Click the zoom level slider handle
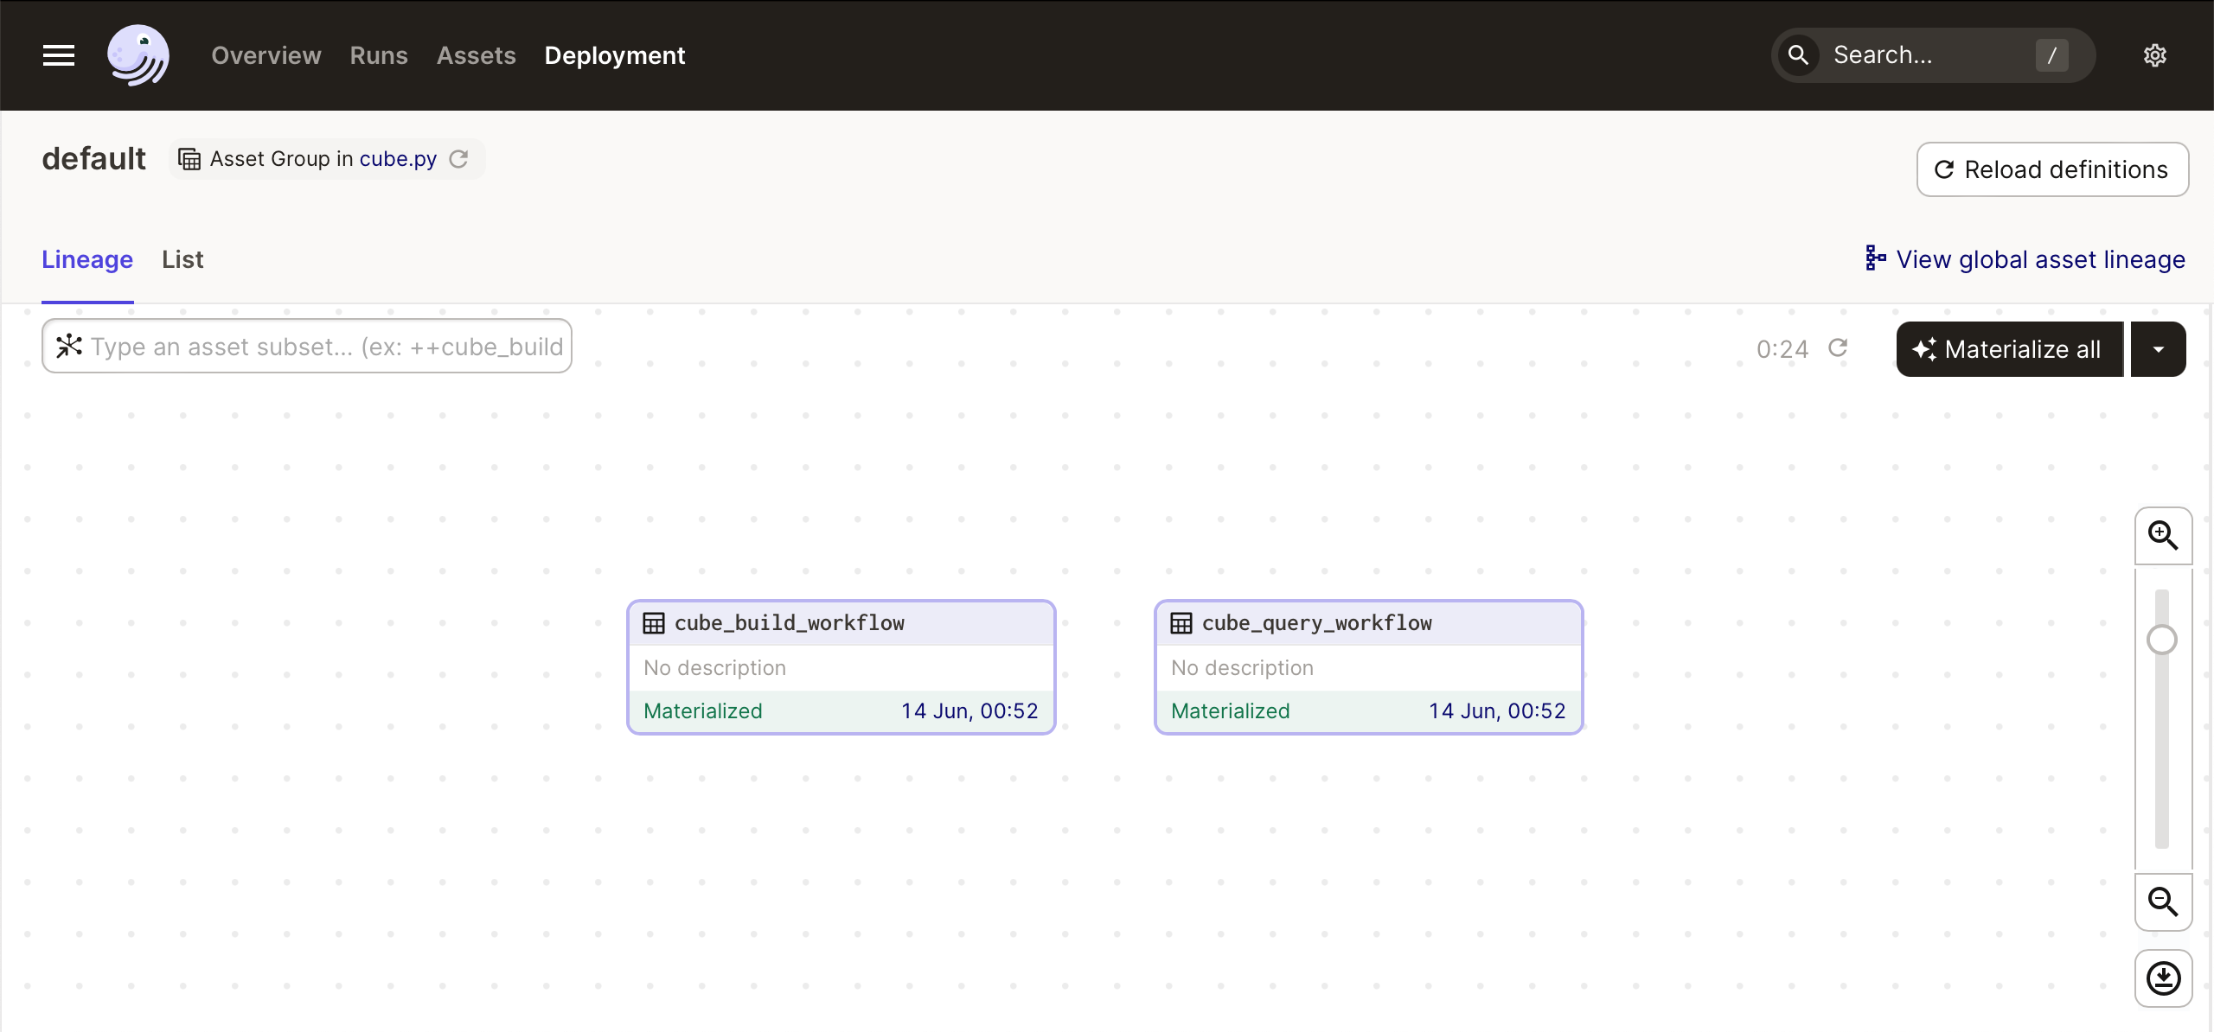This screenshot has width=2214, height=1032. 2162,640
